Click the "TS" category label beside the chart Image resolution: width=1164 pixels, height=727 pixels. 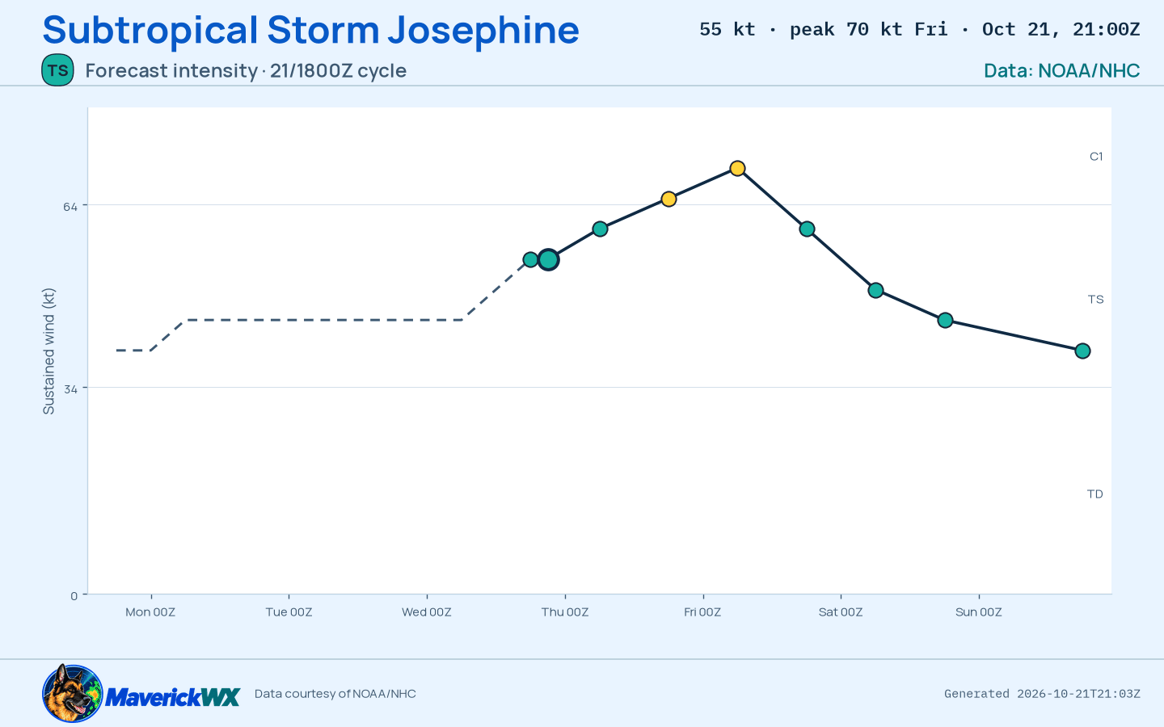pyautogui.click(x=1095, y=300)
